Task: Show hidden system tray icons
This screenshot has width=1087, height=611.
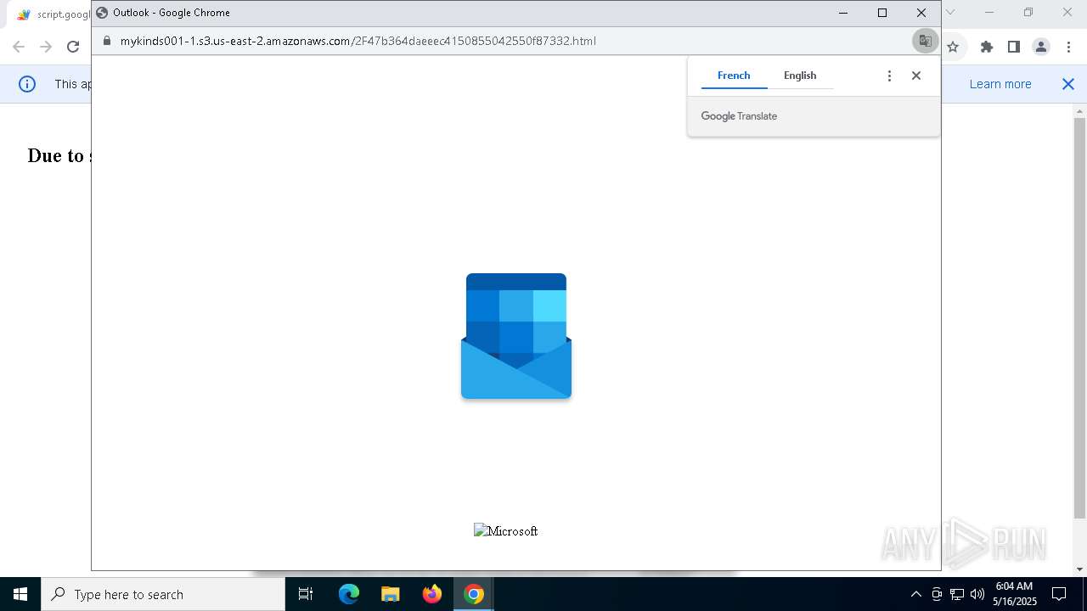Action: (x=915, y=594)
